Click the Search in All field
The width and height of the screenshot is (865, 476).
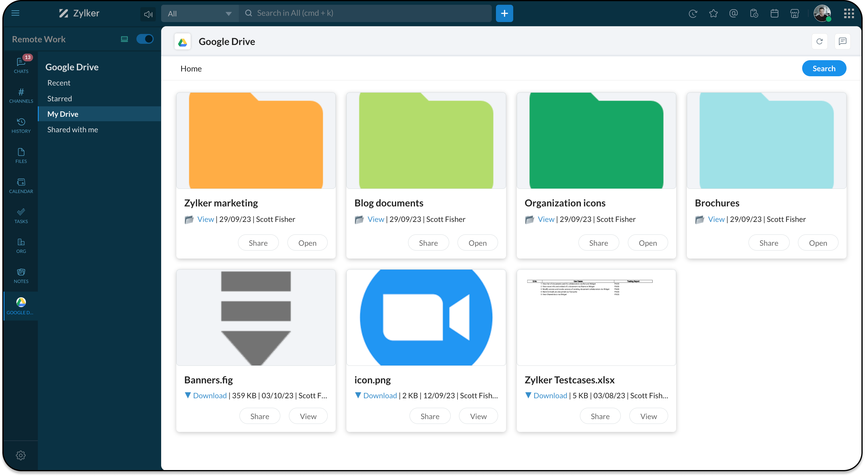369,13
